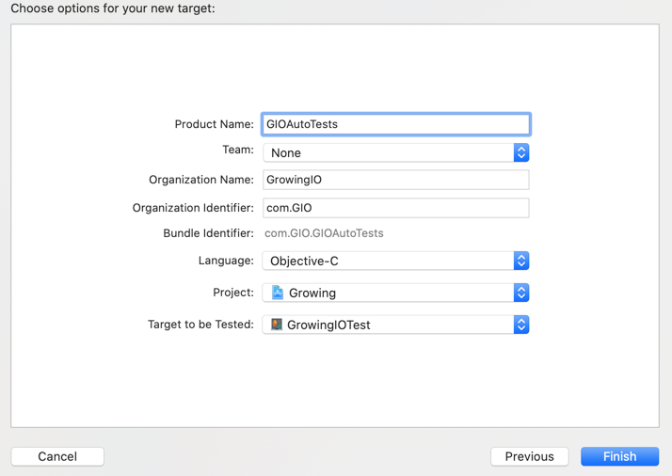672x476 pixels.
Task: Open the Team dropdown showing None
Action: 396,153
